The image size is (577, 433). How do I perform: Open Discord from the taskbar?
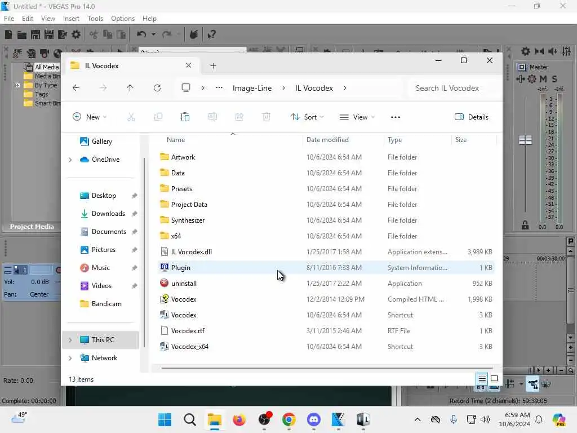coord(313,419)
